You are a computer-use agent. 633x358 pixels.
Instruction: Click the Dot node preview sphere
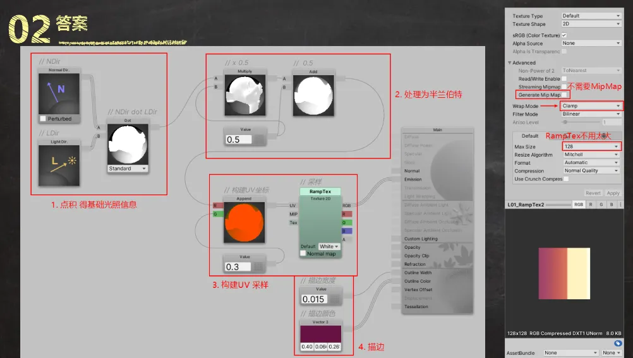point(127,143)
